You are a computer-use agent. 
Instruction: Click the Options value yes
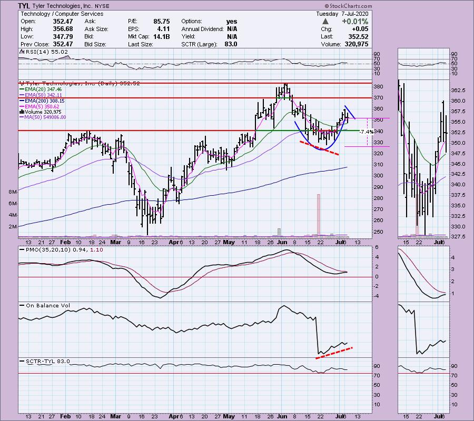232,22
